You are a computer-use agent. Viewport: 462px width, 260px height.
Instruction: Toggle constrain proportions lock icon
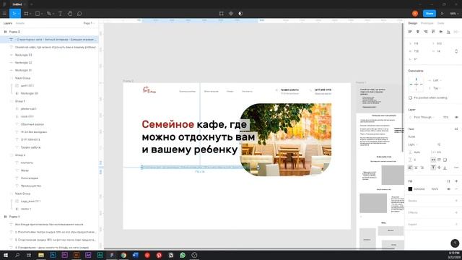click(456, 51)
